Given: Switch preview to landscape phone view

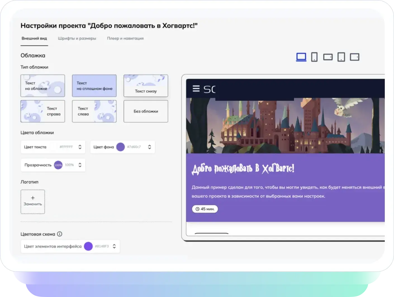Looking at the screenshot, I should point(328,57).
